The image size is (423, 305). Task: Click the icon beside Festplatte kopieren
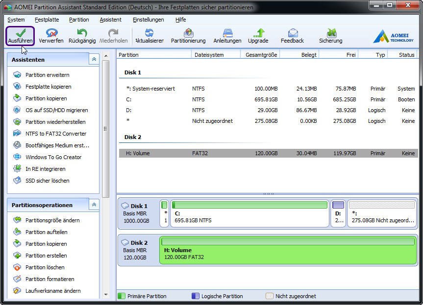(x=17, y=87)
